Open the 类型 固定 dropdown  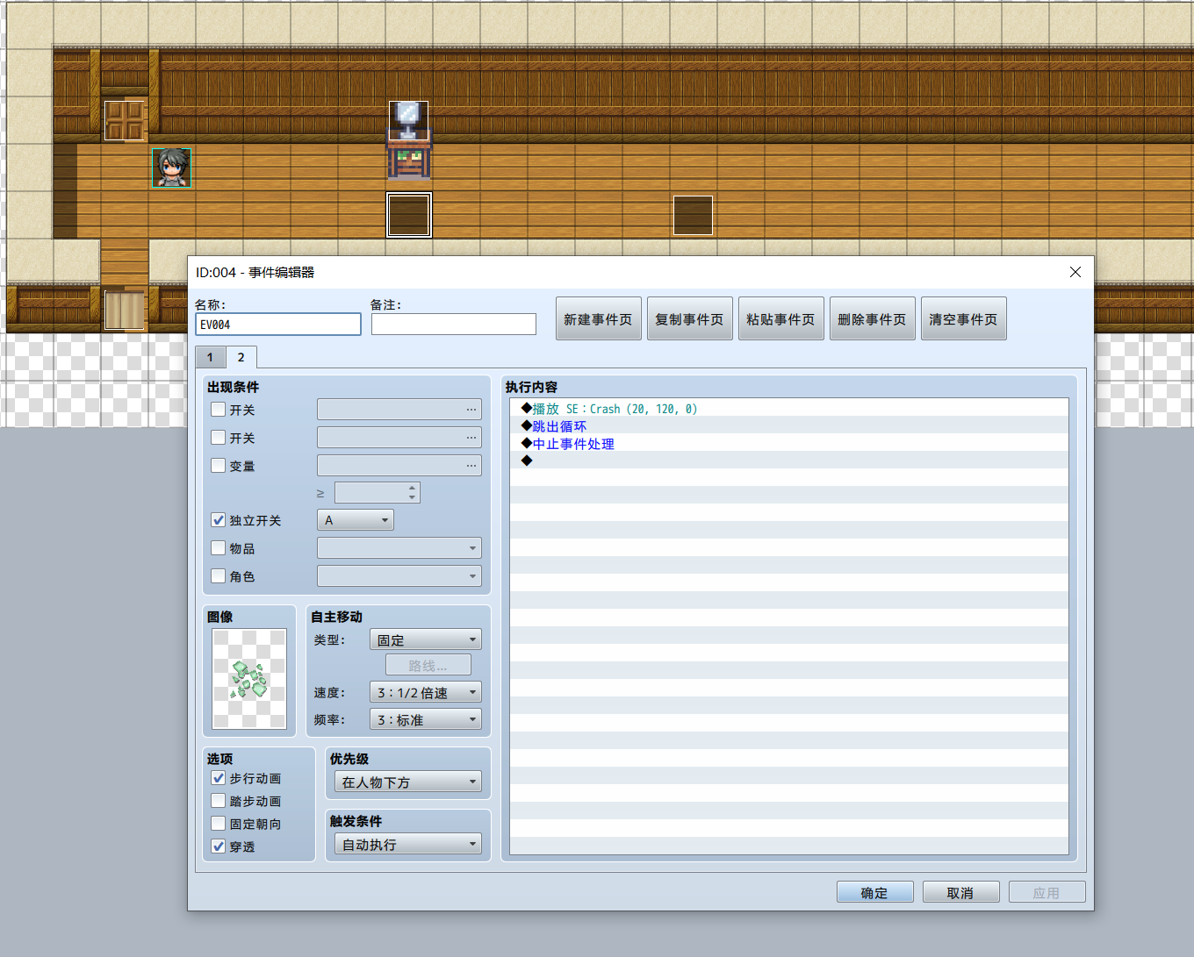(x=426, y=640)
